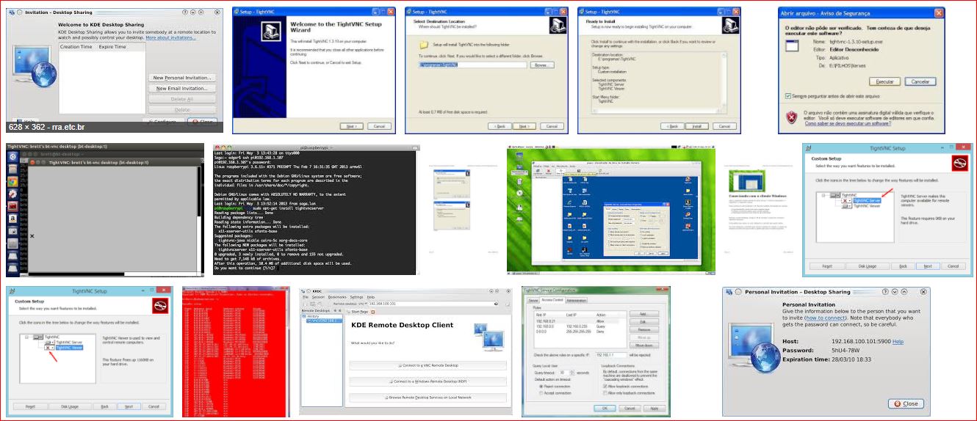Click the red logo in TightVNC Viewer setup

[160, 306]
